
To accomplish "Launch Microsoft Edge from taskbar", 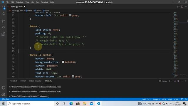I will [71, 103].
